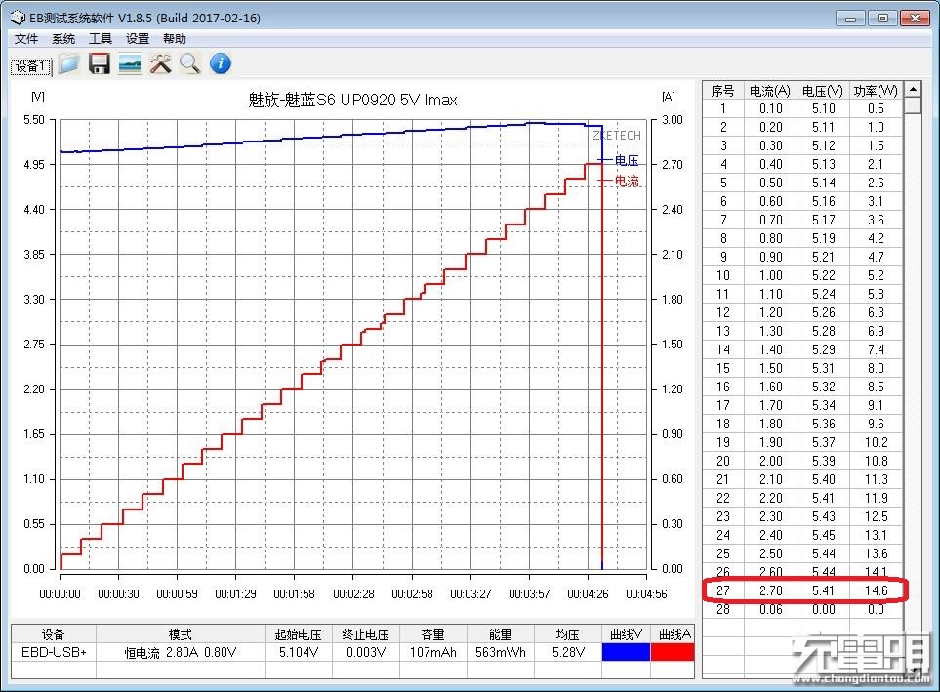
Task: Click the landscape picture toolbar icon
Action: coord(129,64)
